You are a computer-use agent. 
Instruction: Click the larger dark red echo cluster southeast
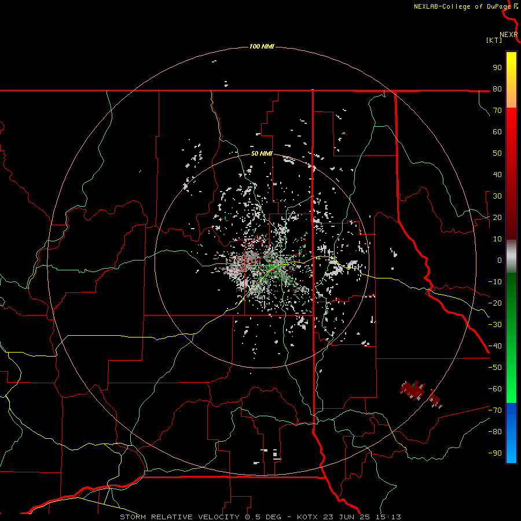pos(412,390)
